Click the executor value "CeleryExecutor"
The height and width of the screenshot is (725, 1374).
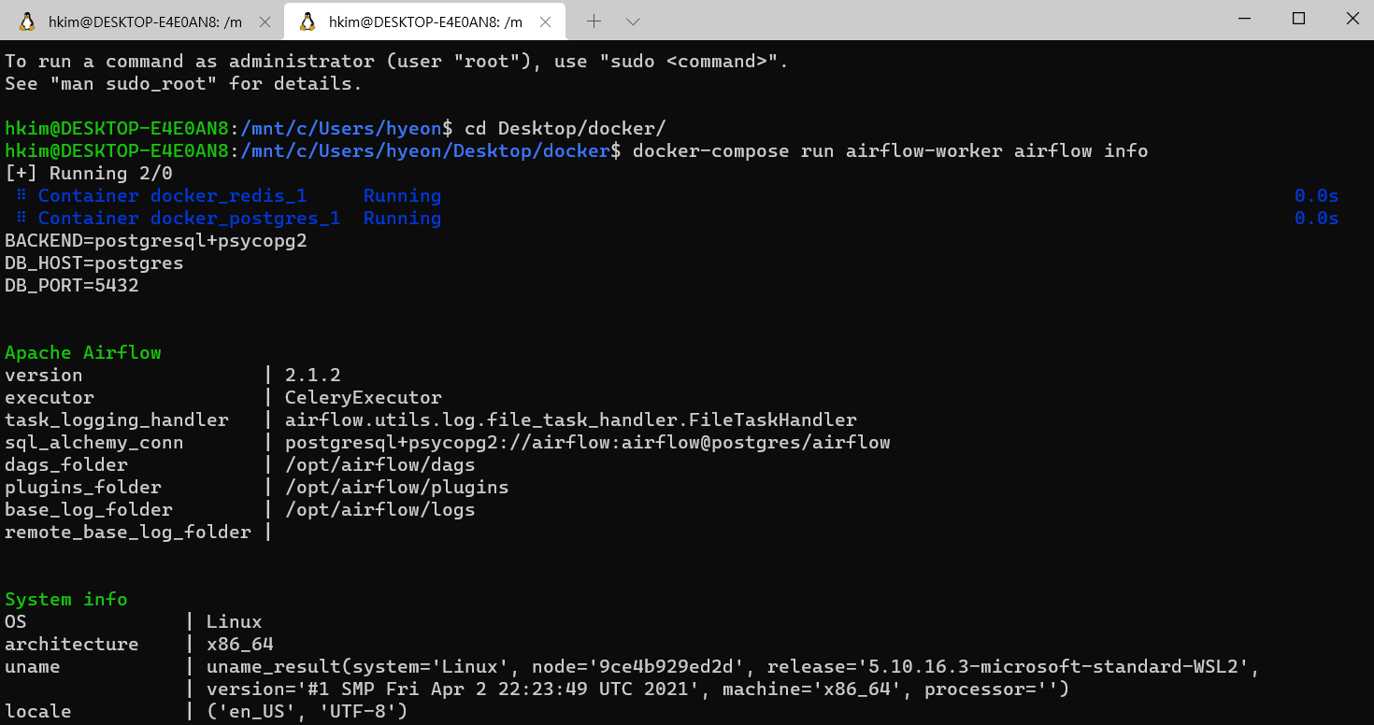[x=364, y=398]
